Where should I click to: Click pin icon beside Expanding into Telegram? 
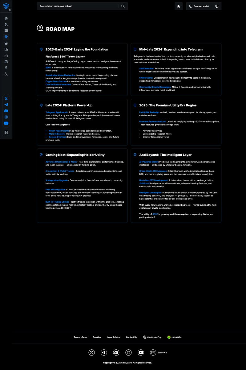click(135, 49)
